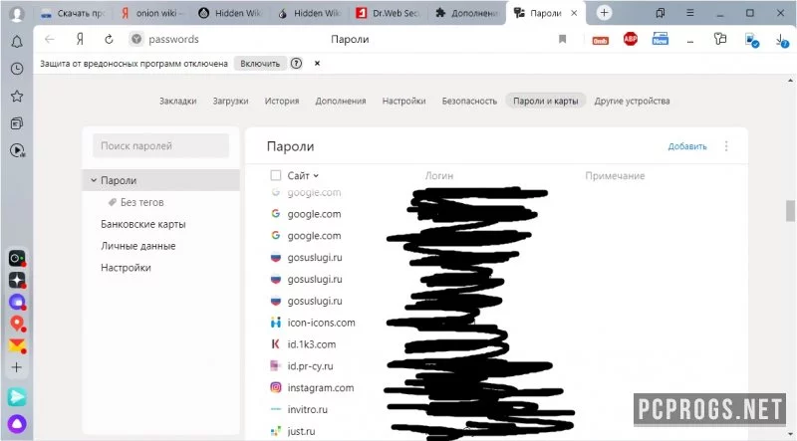The image size is (797, 441).
Task: Open collections icon in sidebar
Action: [17, 123]
